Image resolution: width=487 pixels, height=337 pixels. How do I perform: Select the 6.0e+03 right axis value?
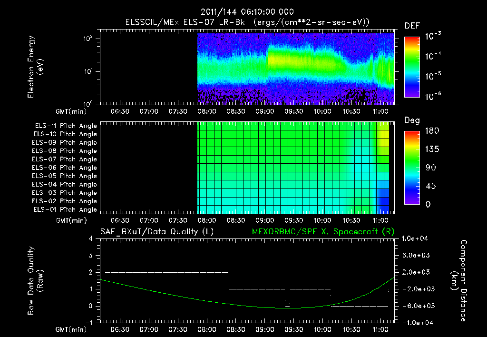tap(416, 255)
